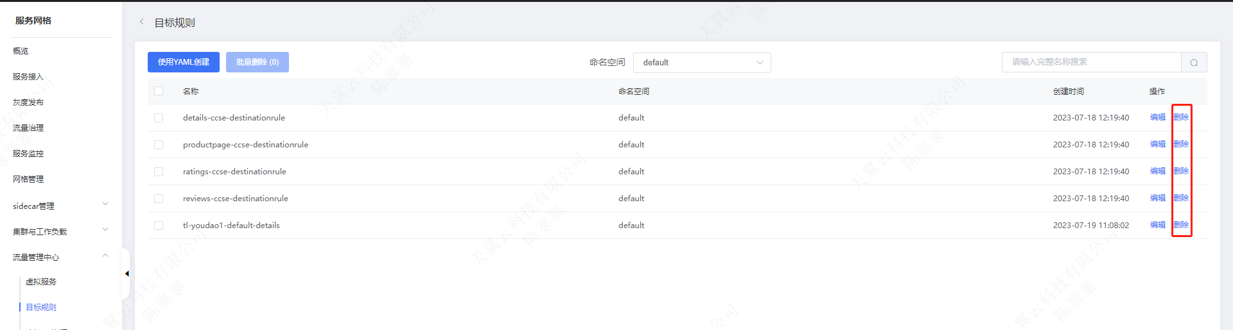1233x330 pixels.
Task: Check the productpage-ccse-destinationrule row checkbox
Action: 159,145
